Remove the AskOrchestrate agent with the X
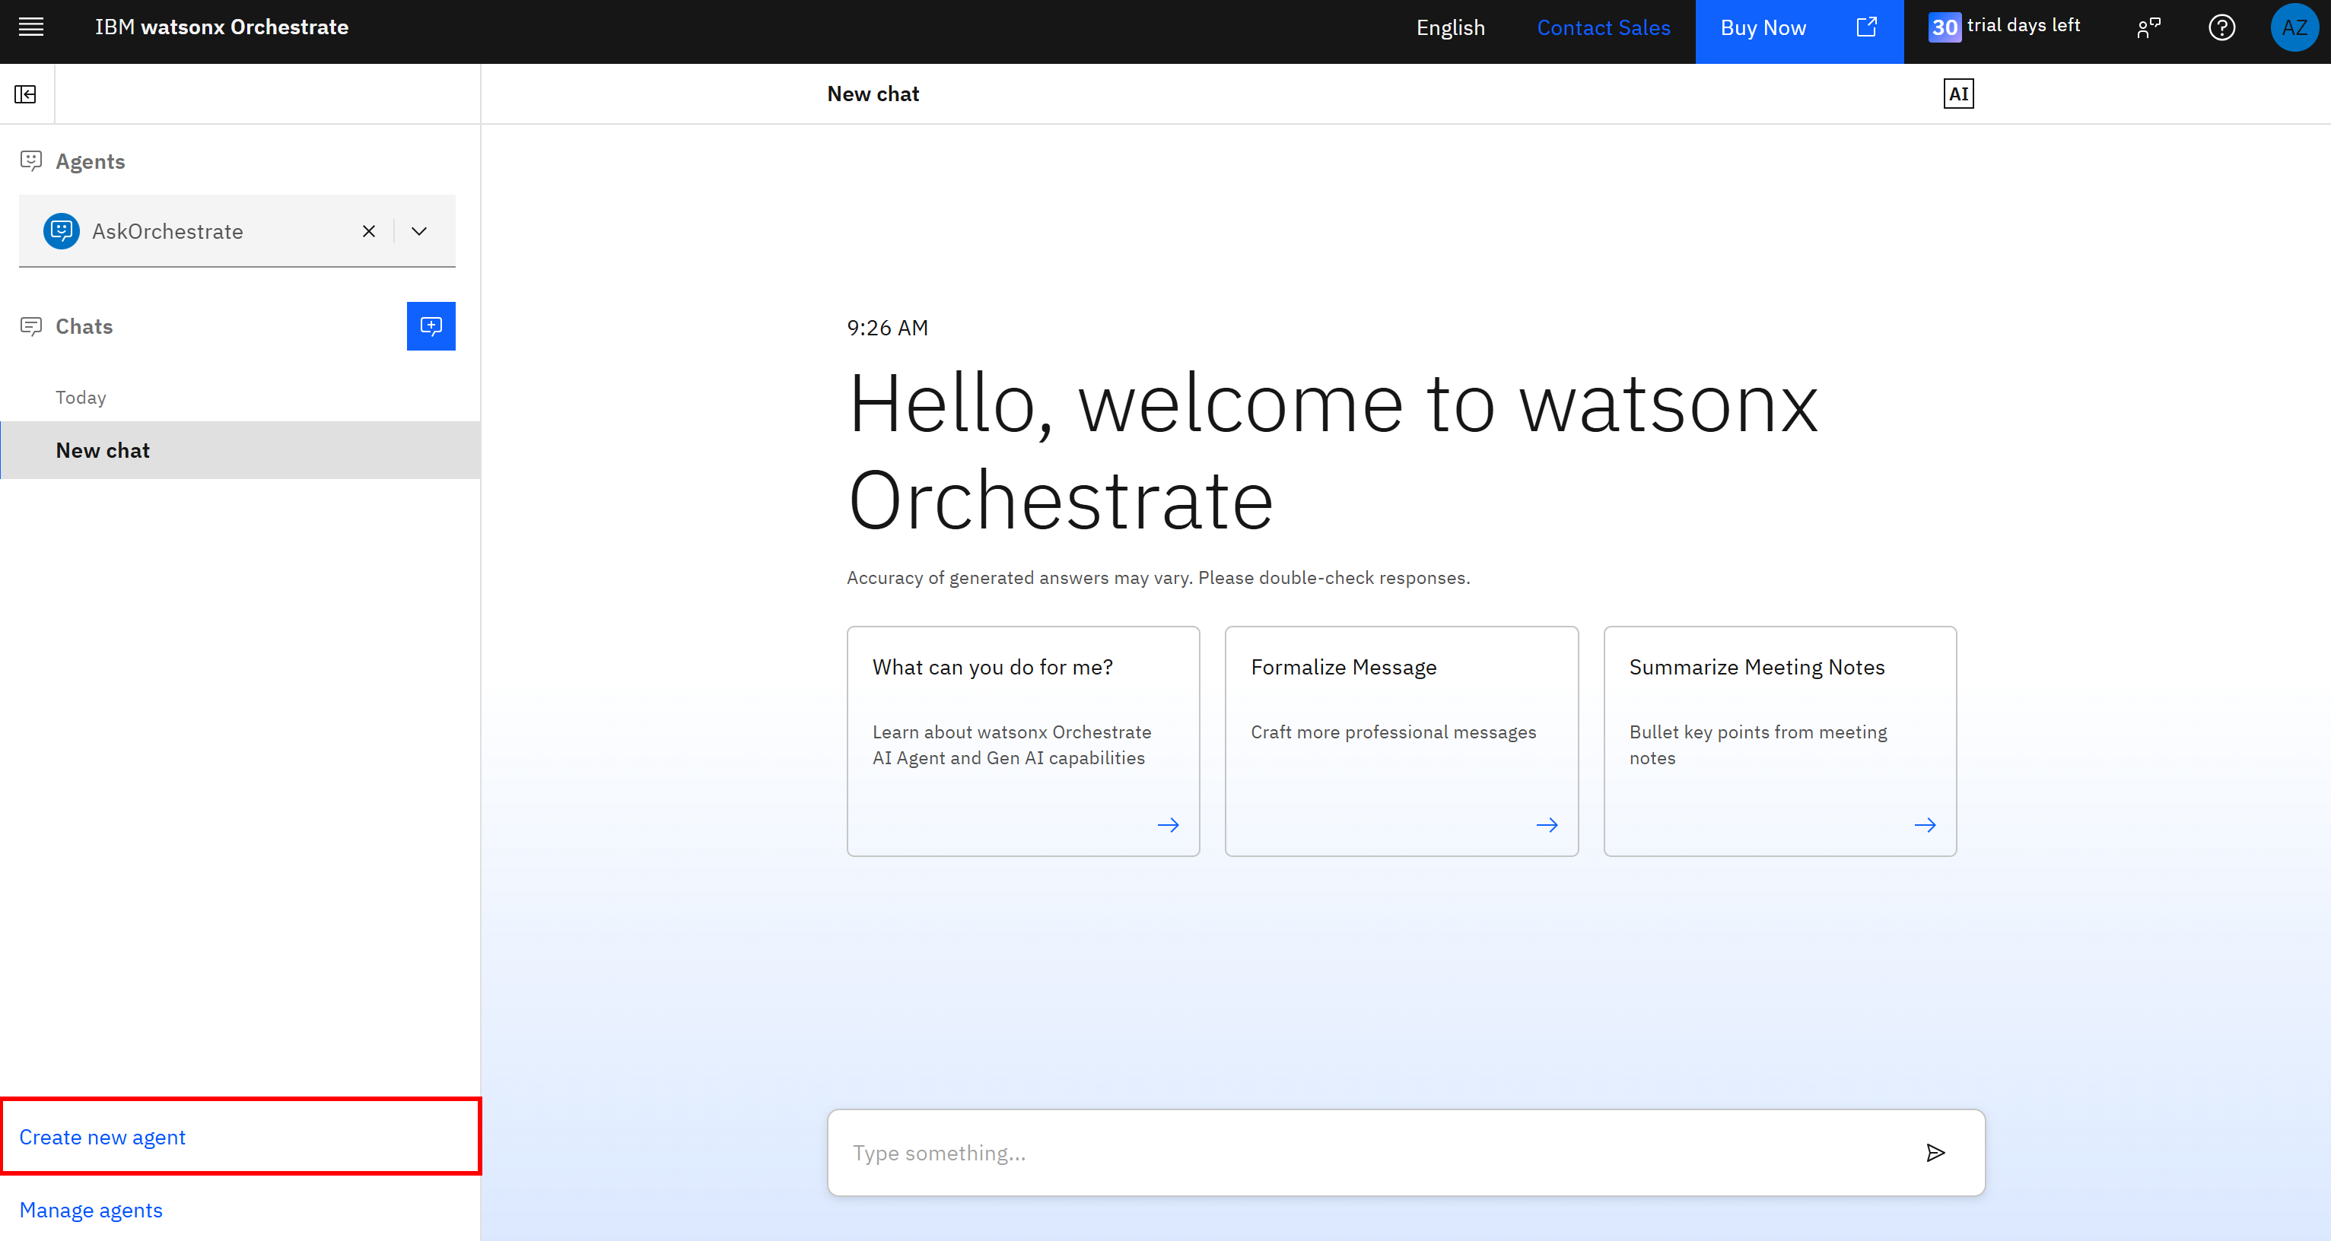 tap(368, 230)
